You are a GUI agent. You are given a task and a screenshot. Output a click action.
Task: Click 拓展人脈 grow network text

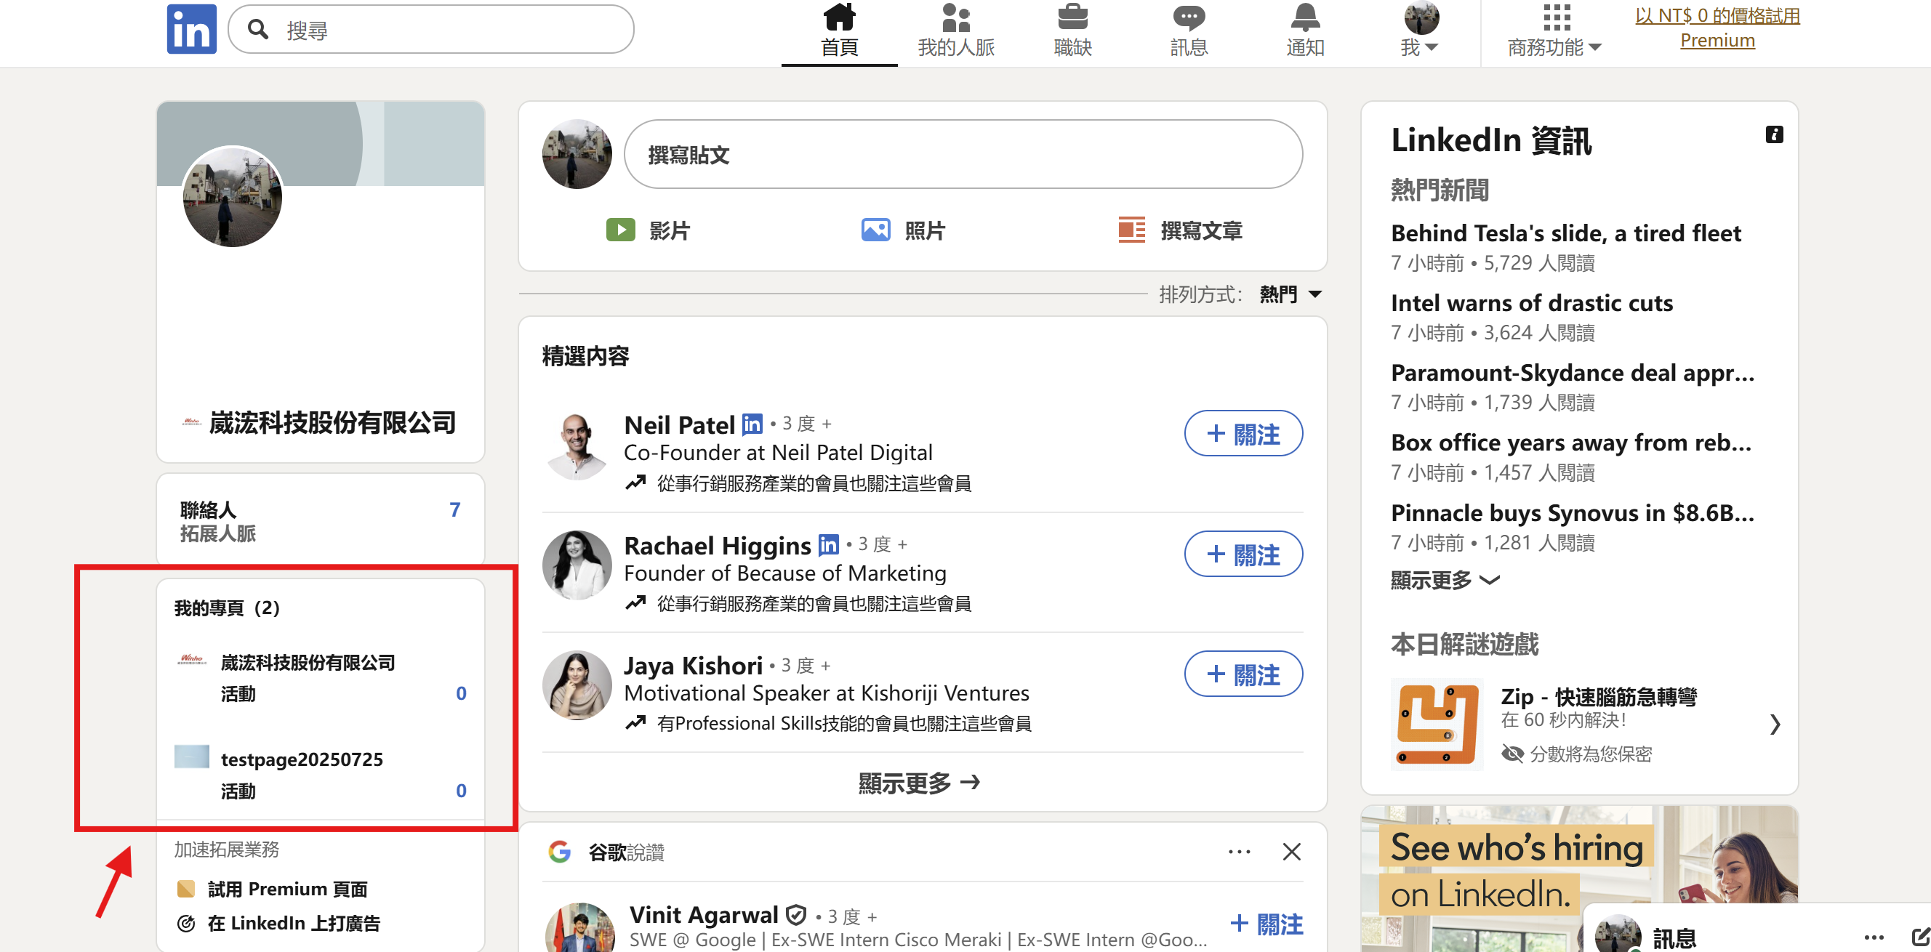217,533
